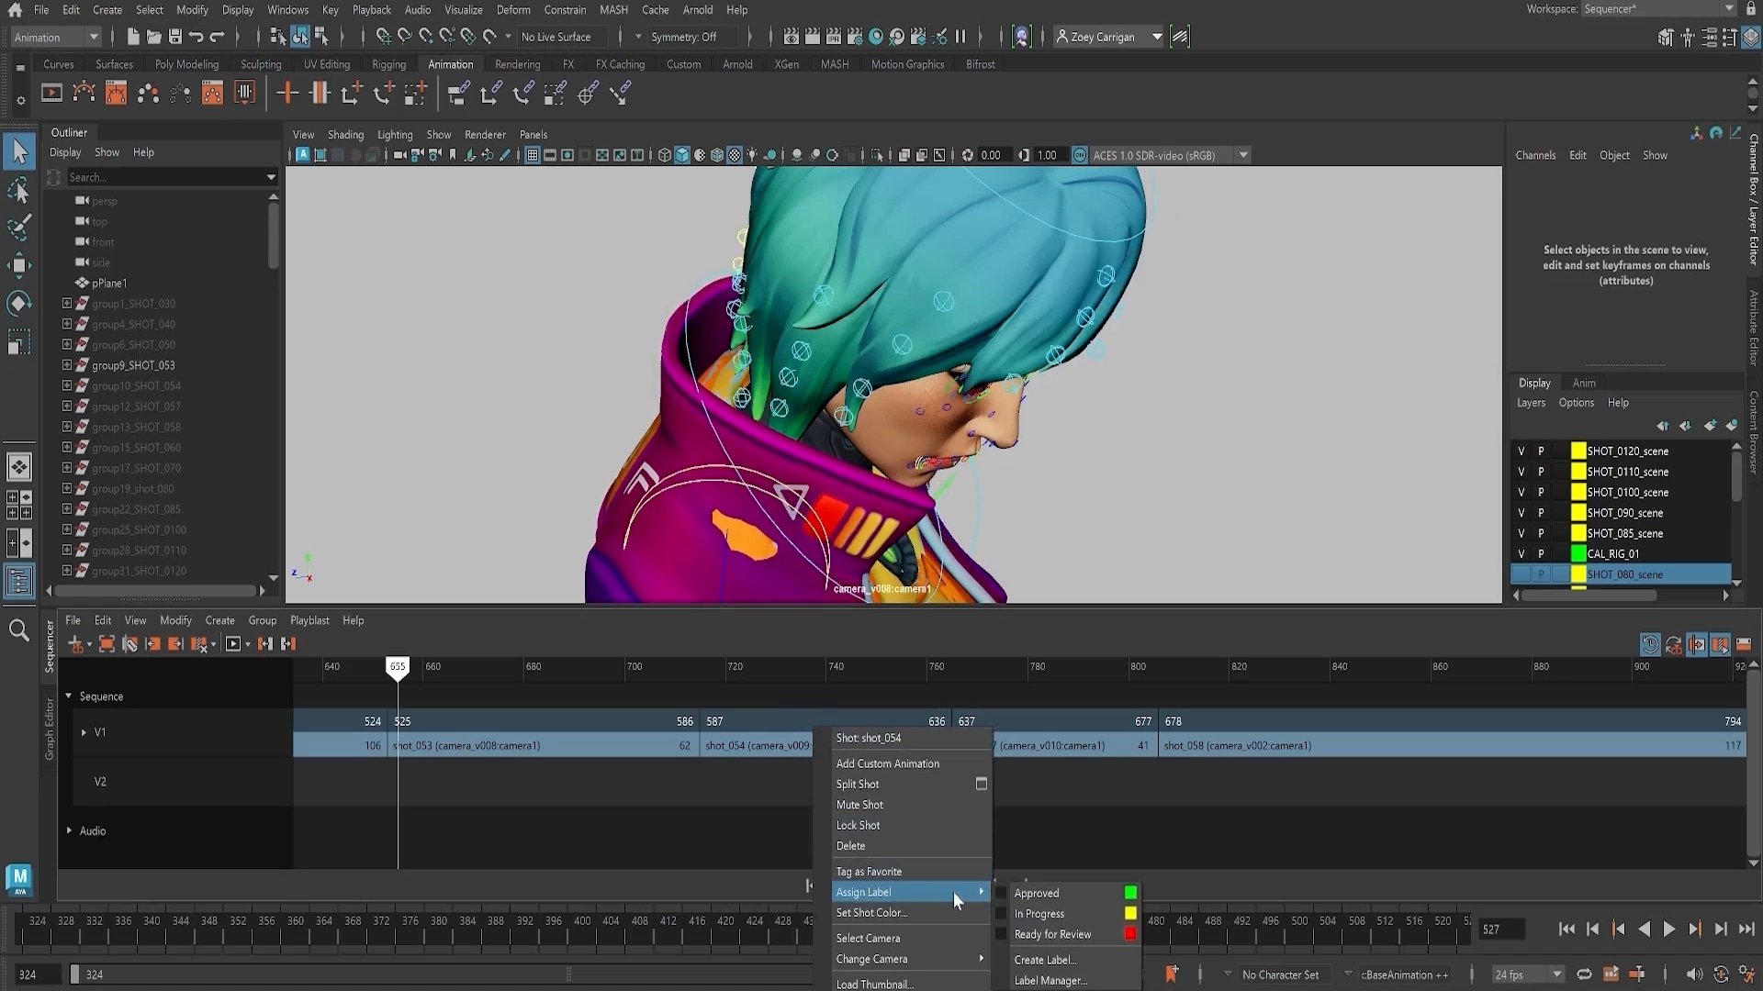Viewport: 1763px width, 991px height.
Task: Toggle V visibility for SHOT_0110_scene layer
Action: click(x=1521, y=471)
